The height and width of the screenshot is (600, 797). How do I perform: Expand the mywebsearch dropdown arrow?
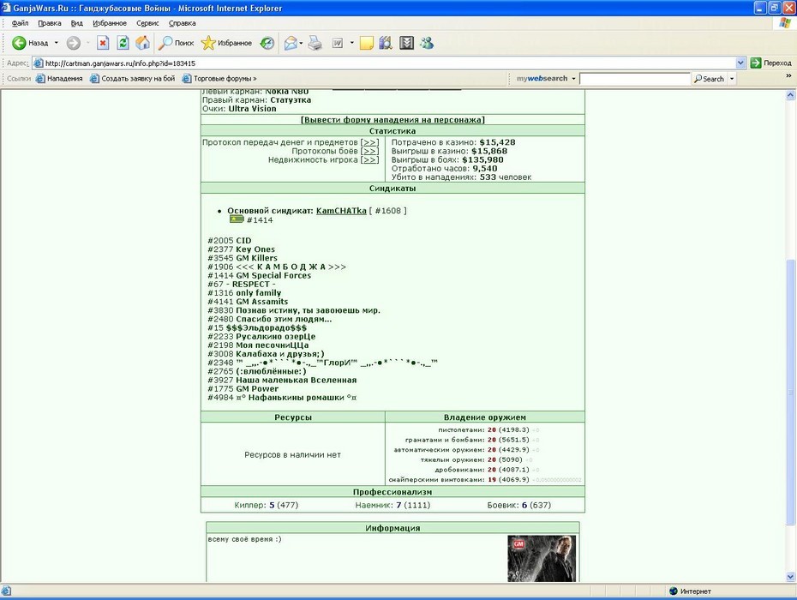[573, 79]
